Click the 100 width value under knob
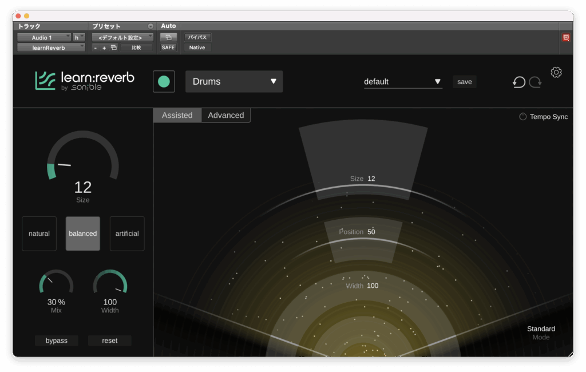The image size is (586, 372). click(x=110, y=302)
